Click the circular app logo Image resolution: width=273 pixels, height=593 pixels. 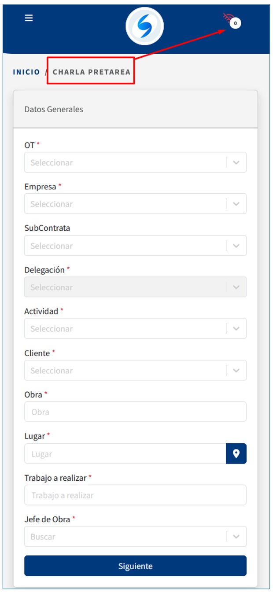coord(144,26)
